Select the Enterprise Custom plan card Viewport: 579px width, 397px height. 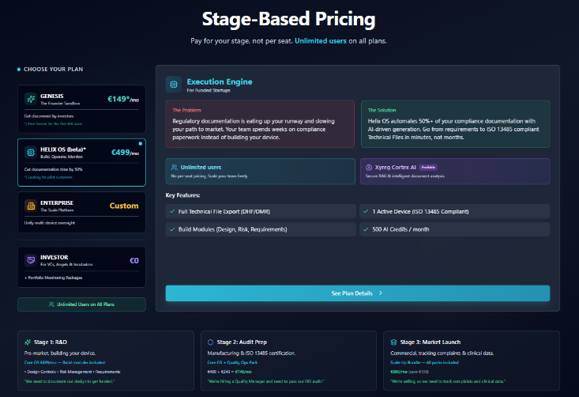(81, 210)
